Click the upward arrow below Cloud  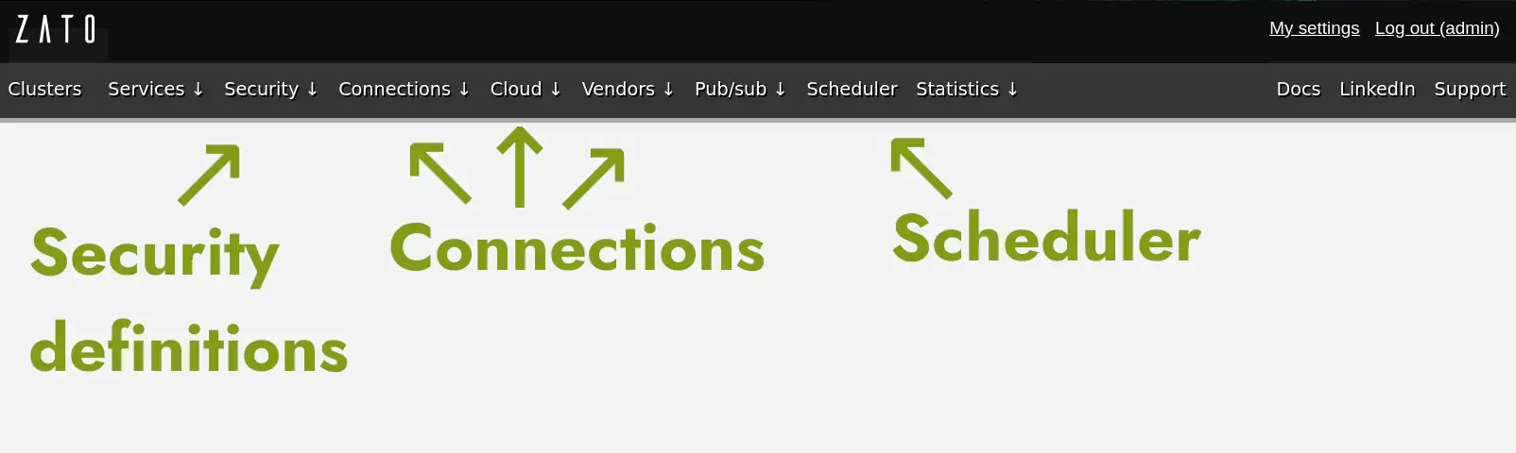click(x=519, y=167)
